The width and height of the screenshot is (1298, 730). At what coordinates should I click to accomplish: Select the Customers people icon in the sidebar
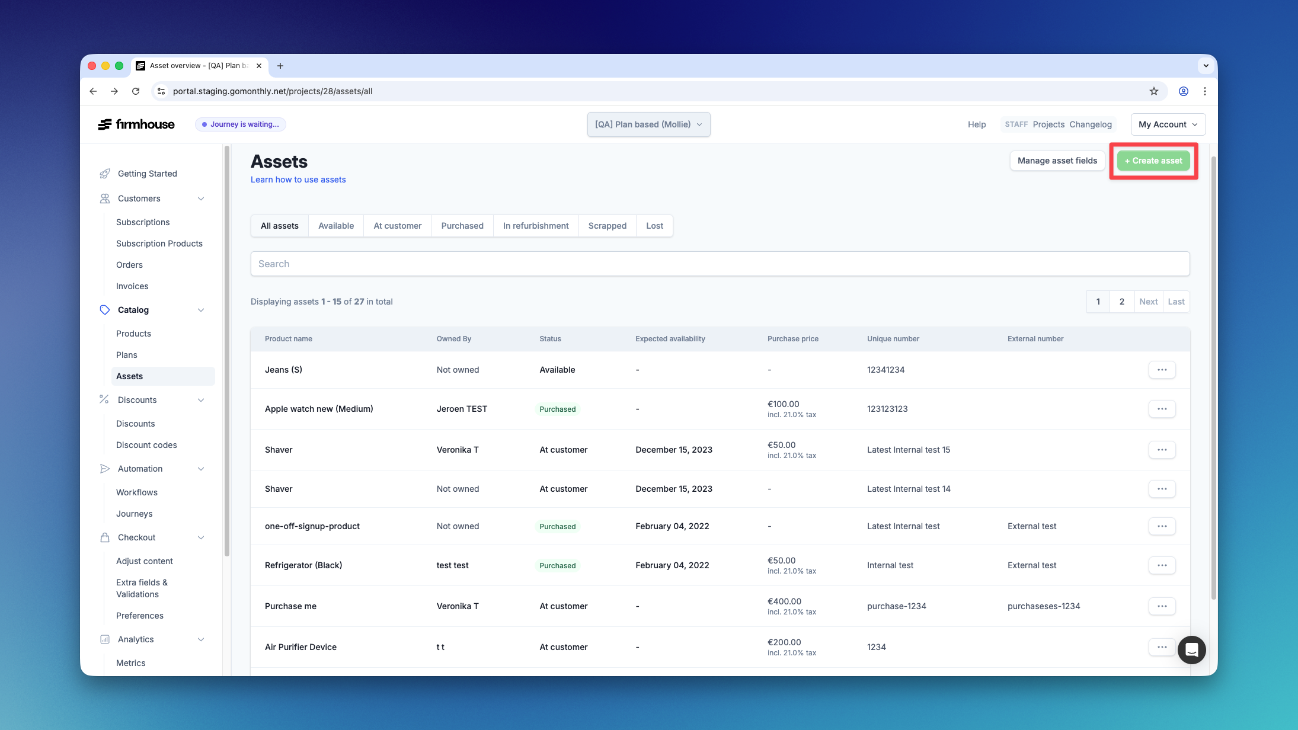coord(104,198)
